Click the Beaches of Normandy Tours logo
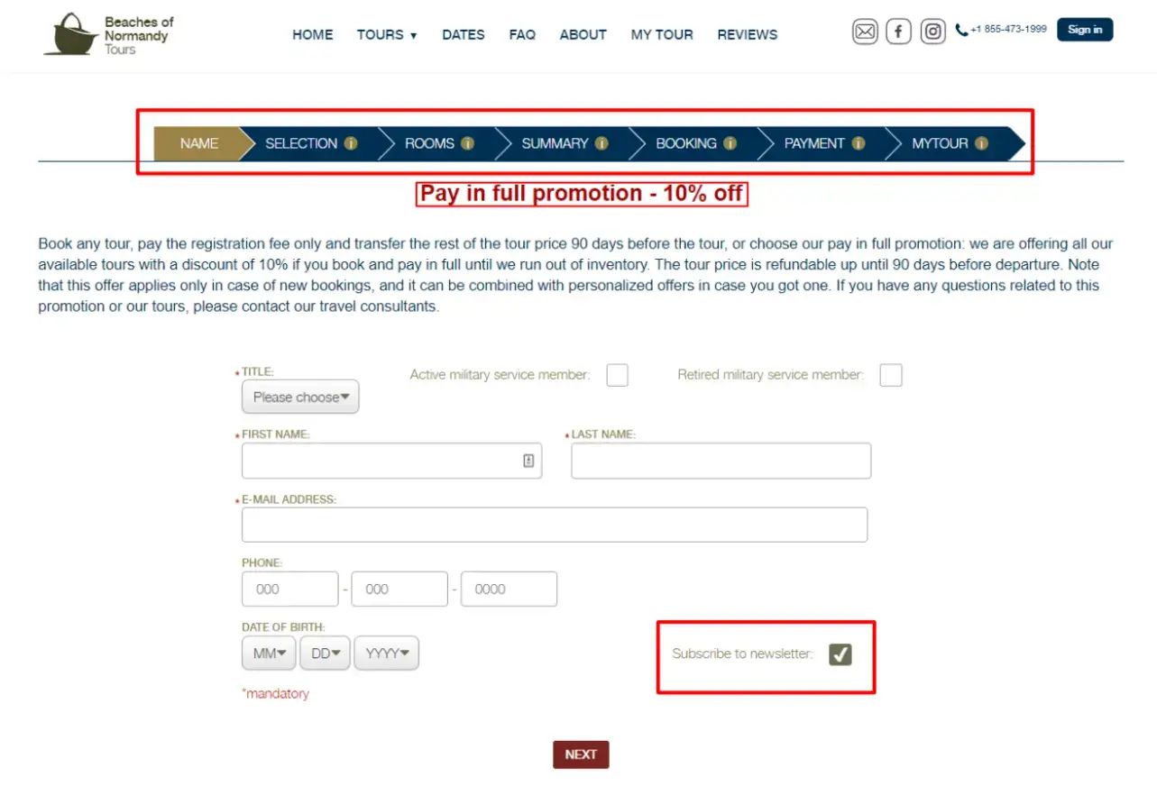 (108, 34)
